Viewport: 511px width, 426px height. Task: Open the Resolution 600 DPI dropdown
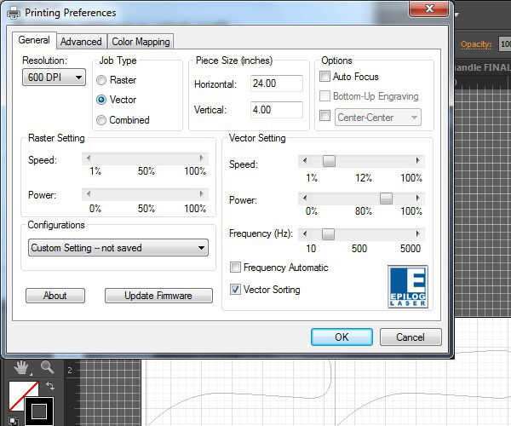click(x=55, y=78)
